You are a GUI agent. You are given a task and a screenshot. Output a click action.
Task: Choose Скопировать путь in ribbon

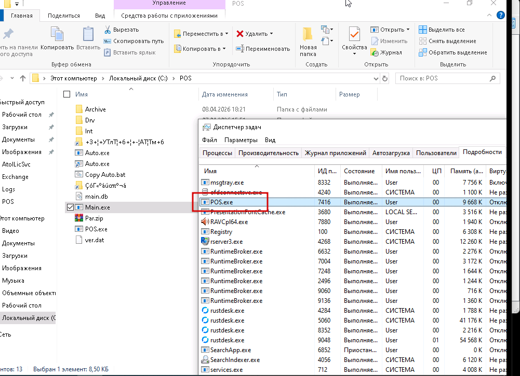(x=134, y=41)
